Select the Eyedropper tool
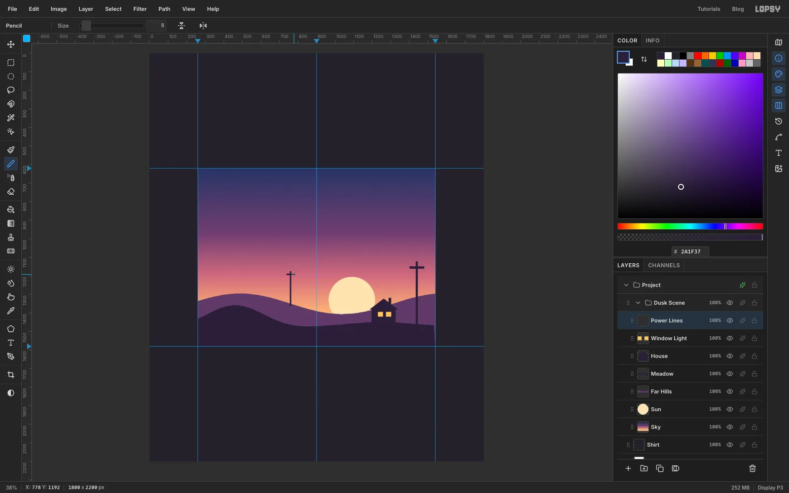The height and width of the screenshot is (493, 789). 10,311
